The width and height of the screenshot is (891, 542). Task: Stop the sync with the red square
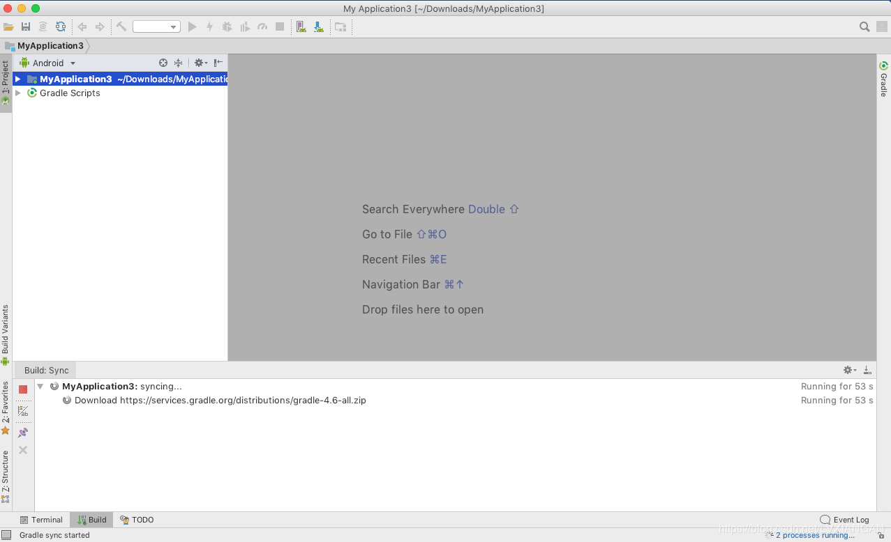(x=23, y=389)
